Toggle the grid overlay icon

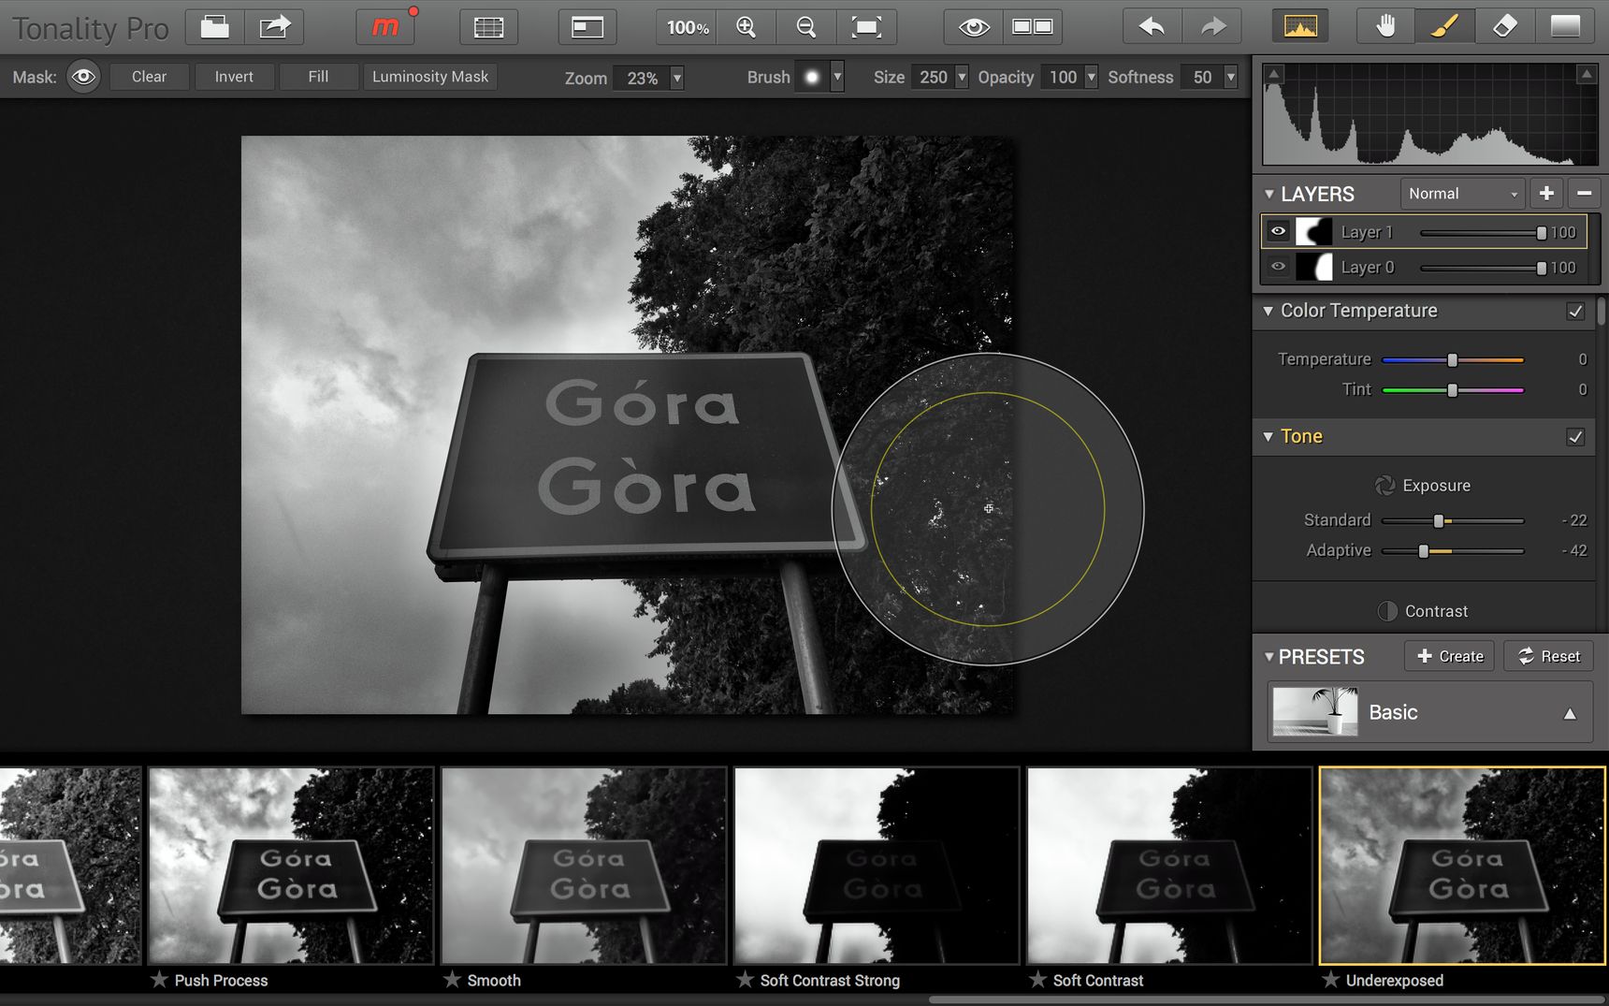[x=489, y=27]
